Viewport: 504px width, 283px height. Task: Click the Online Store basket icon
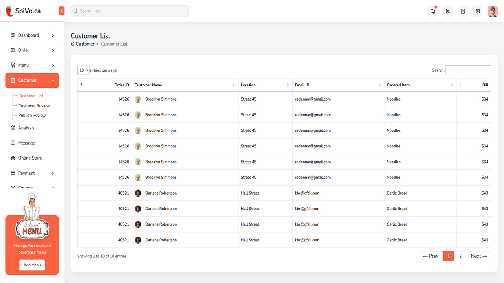pos(13,158)
